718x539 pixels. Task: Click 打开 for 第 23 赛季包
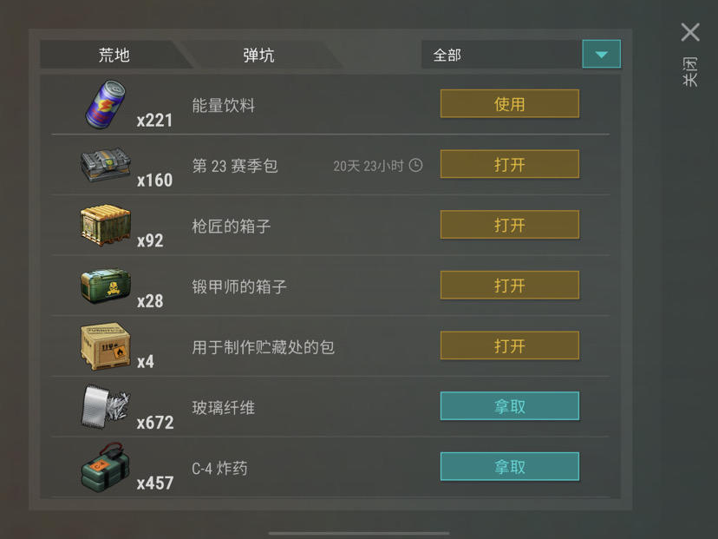[510, 164]
